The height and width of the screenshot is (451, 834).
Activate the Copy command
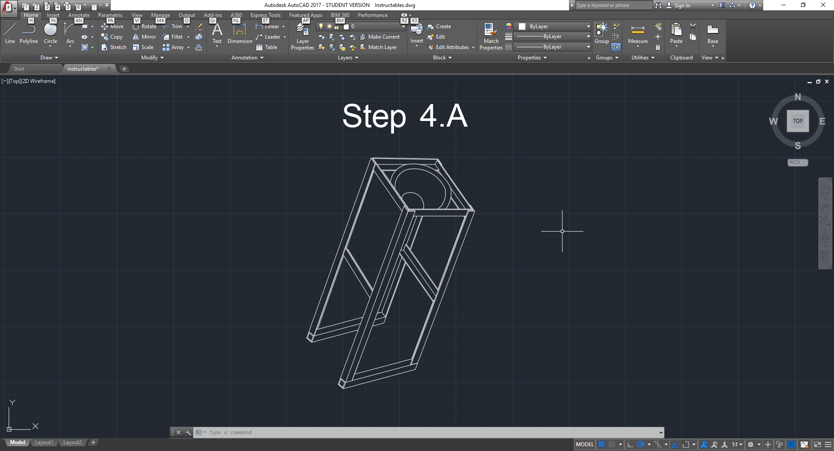(x=112, y=37)
